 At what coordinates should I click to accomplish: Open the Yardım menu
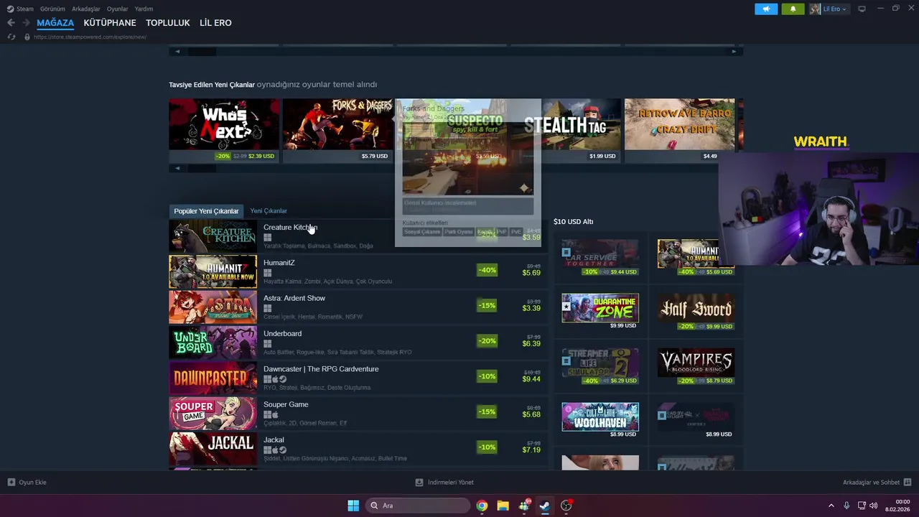click(144, 9)
